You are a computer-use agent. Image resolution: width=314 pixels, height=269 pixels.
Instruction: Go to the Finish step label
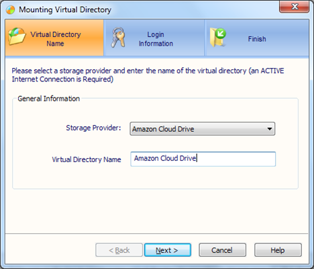click(257, 39)
